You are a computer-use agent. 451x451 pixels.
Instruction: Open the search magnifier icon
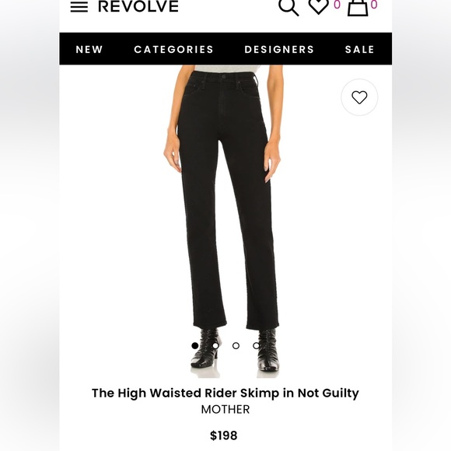point(288,7)
